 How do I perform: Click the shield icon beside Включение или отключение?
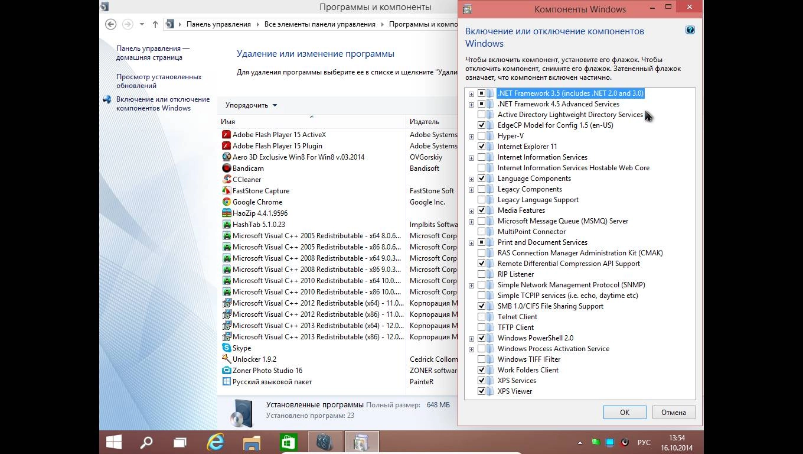click(x=107, y=100)
